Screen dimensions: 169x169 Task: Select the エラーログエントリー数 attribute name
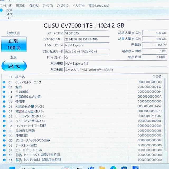click(29, 150)
